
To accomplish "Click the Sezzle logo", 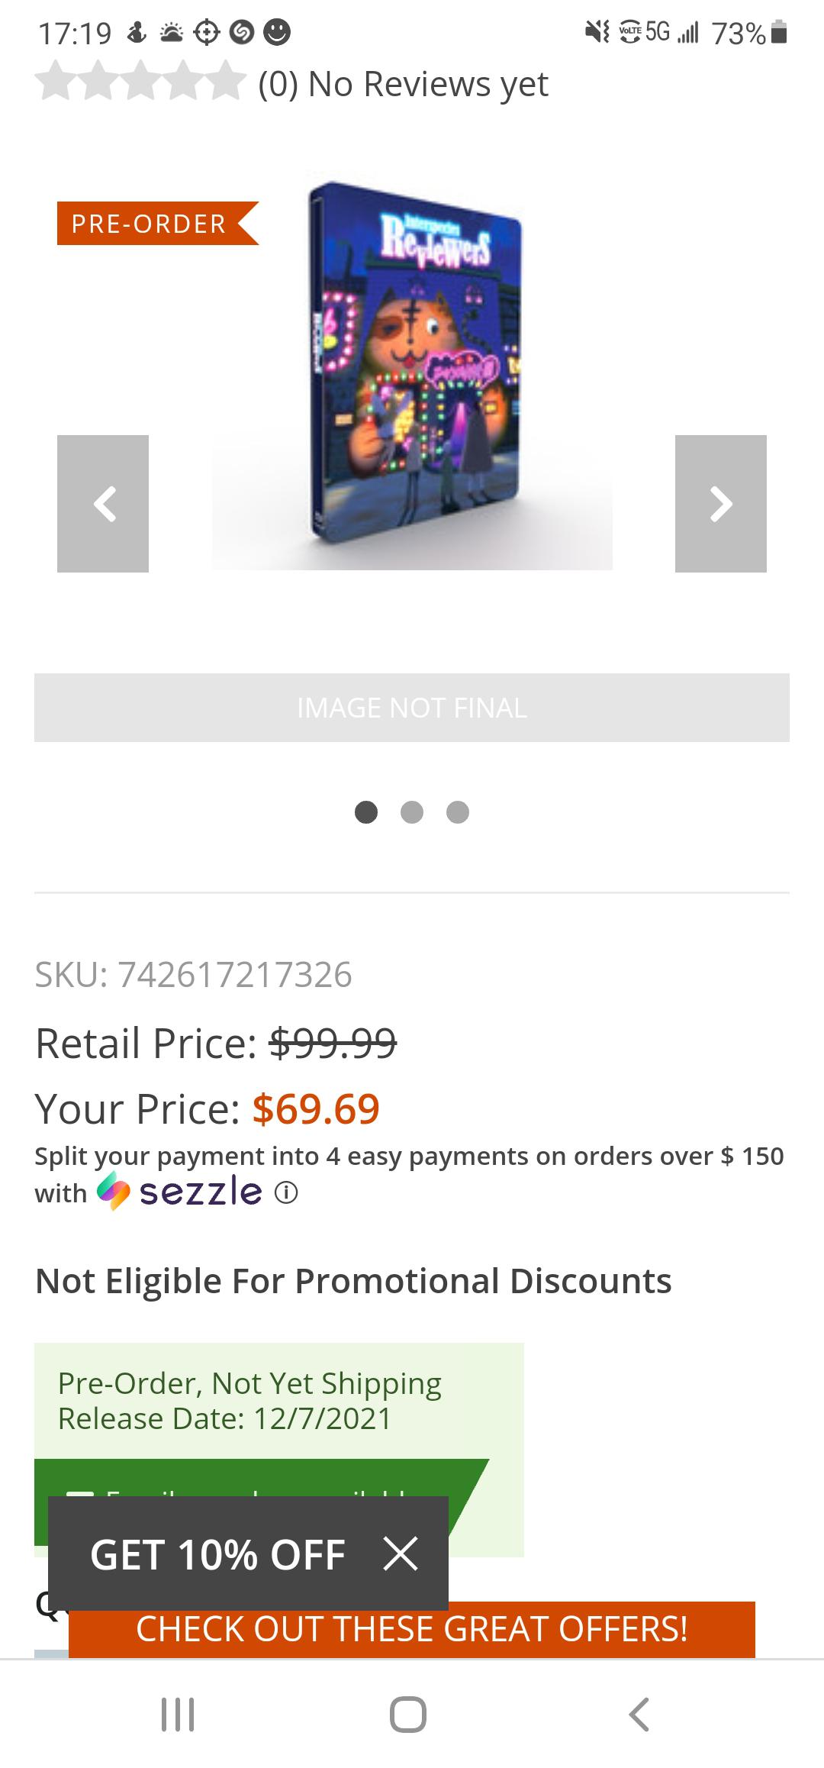I will click(x=179, y=1192).
